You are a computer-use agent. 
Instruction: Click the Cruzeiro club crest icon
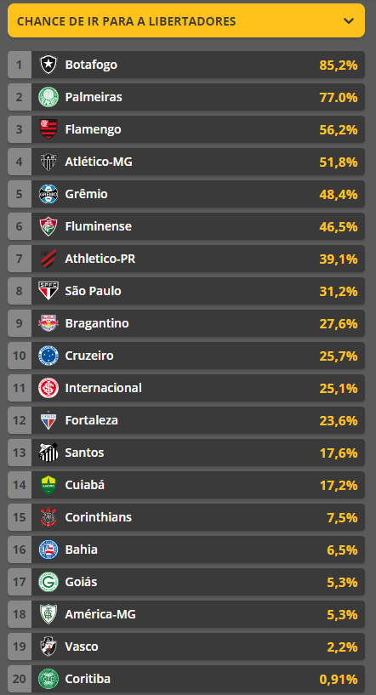pos(48,356)
